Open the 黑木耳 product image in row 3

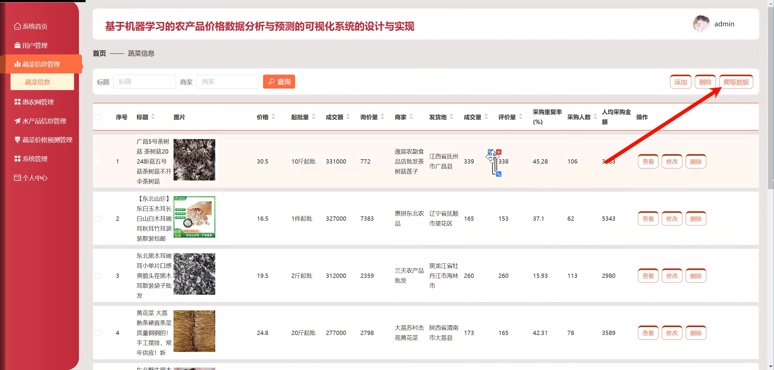pyautogui.click(x=194, y=274)
